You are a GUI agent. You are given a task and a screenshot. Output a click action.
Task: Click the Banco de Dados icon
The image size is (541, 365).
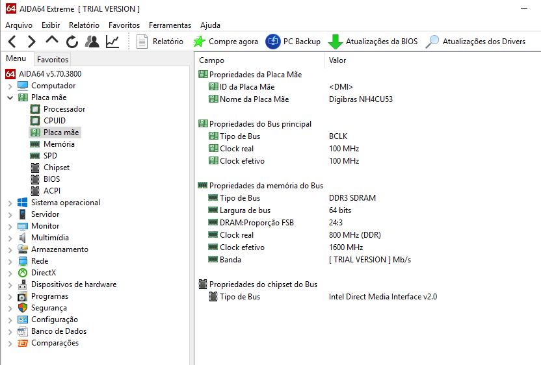[22, 331]
